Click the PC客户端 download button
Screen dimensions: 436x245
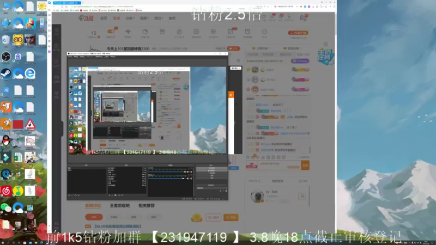coord(298,33)
